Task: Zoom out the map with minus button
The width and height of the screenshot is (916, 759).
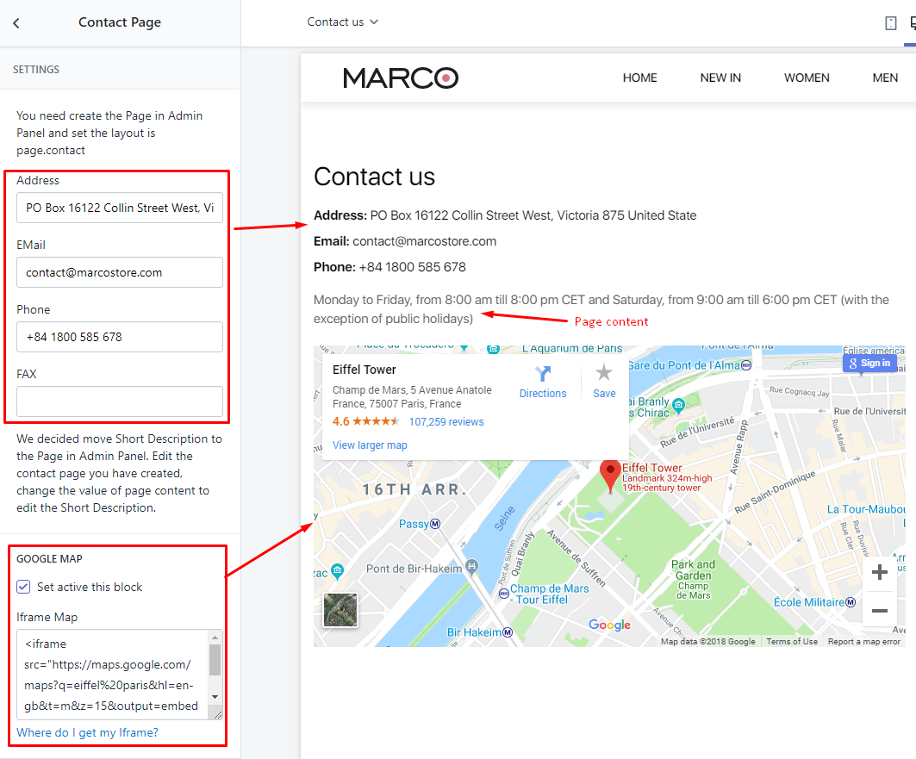Action: pyautogui.click(x=879, y=611)
